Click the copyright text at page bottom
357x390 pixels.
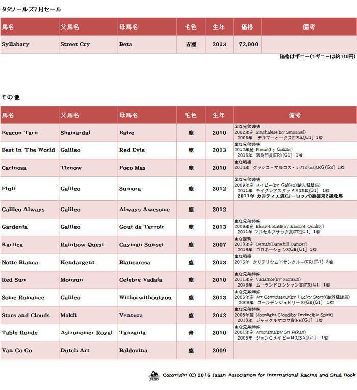coord(259,375)
